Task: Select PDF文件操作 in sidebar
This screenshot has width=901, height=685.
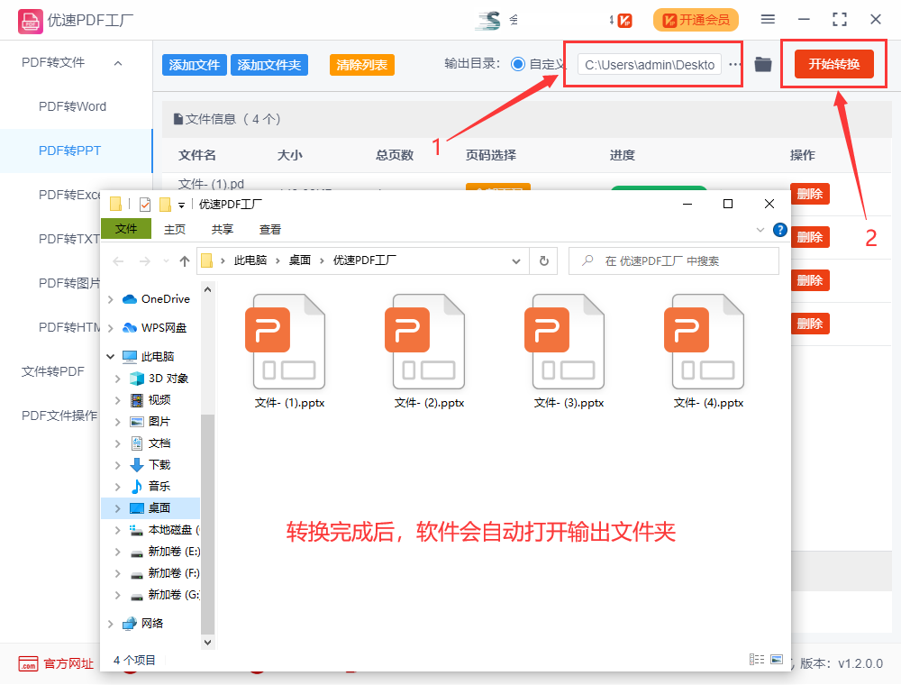Action: point(59,416)
